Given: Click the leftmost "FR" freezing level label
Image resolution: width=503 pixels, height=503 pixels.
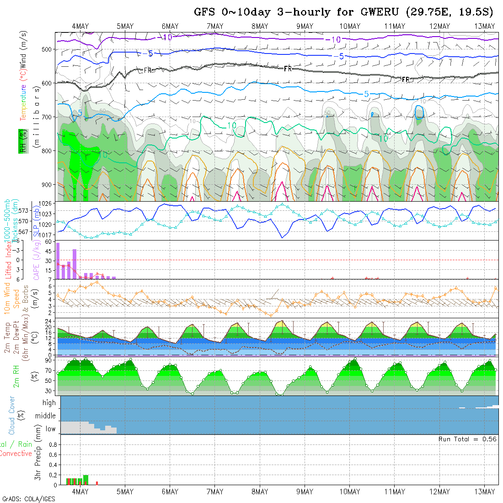Looking at the screenshot, I should (148, 70).
